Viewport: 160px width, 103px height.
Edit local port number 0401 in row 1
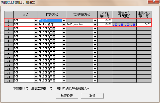[105, 20]
